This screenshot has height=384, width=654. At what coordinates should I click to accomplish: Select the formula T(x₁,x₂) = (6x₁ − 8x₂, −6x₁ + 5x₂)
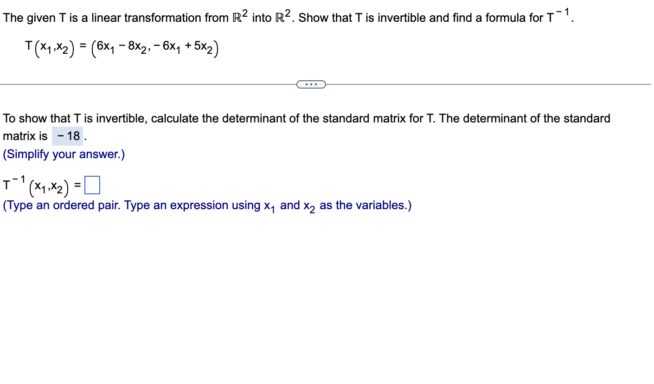coord(121,46)
